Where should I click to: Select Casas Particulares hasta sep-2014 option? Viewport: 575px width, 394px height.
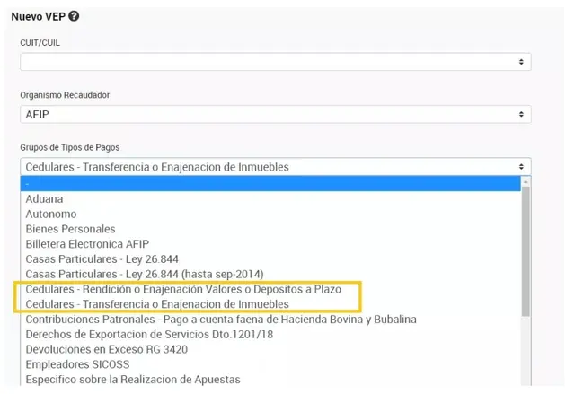pos(270,274)
